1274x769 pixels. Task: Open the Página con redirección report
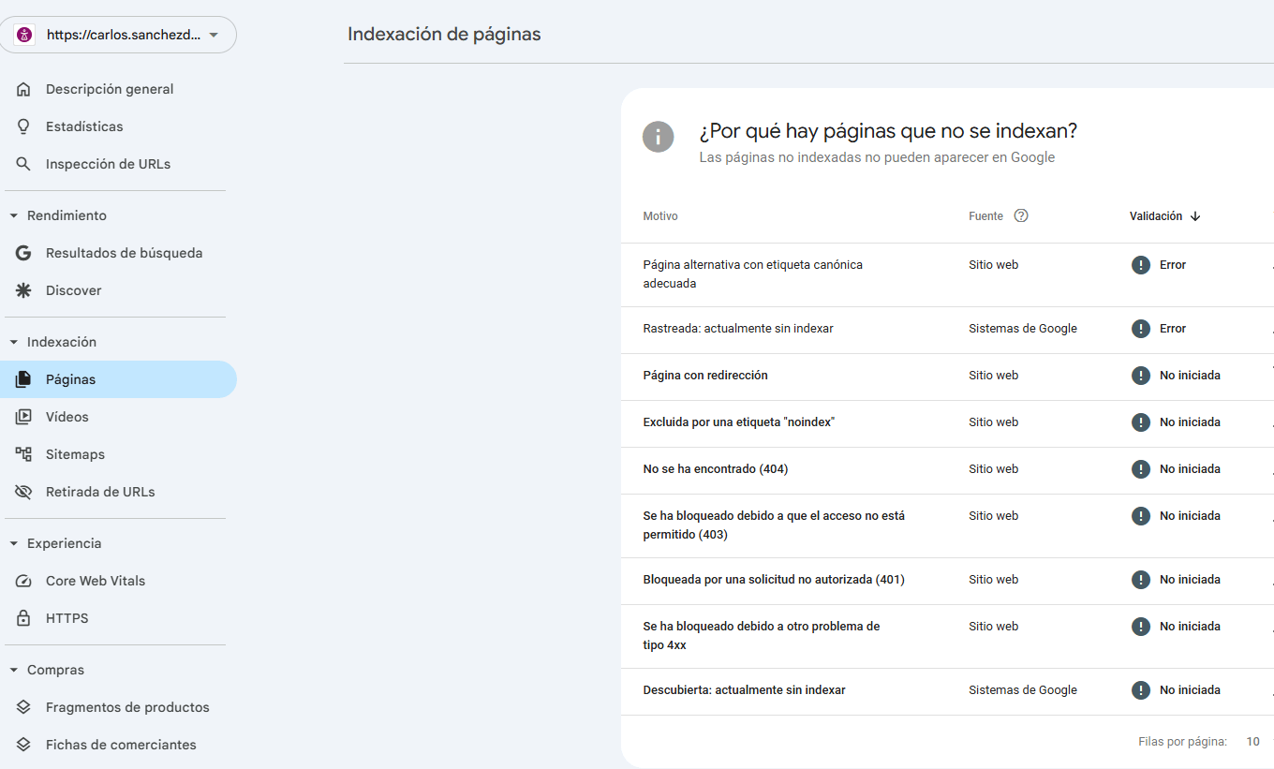tap(704, 375)
